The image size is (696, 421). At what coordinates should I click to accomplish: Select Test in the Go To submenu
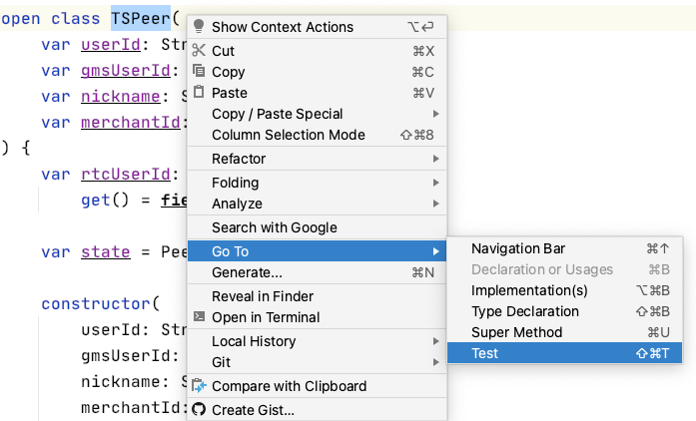tap(485, 353)
